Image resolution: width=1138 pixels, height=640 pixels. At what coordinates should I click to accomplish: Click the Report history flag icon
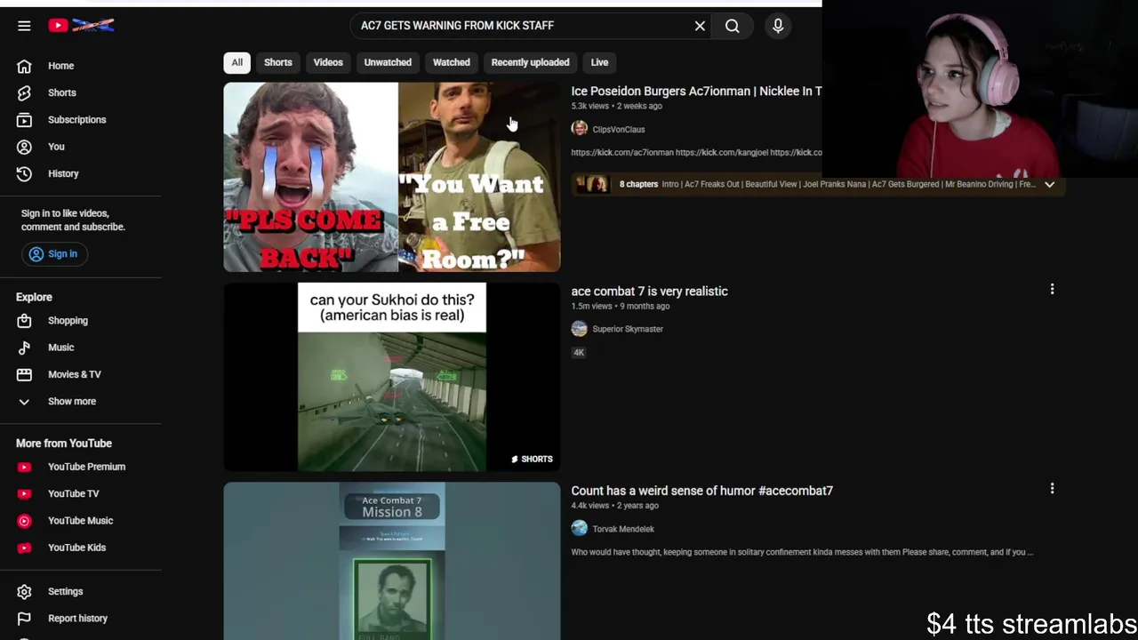click(24, 619)
